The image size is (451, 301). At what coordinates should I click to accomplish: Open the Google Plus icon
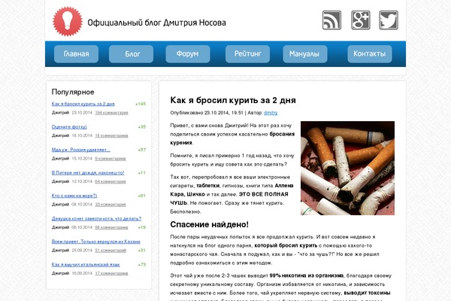(x=361, y=20)
